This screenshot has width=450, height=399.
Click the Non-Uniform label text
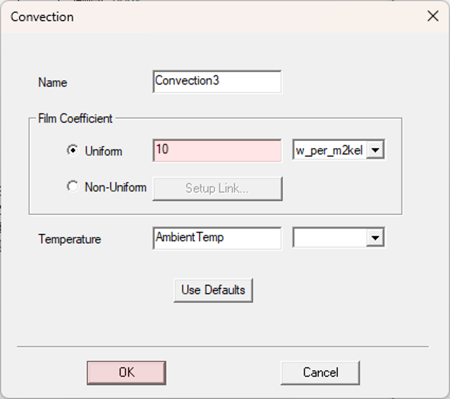[116, 188]
